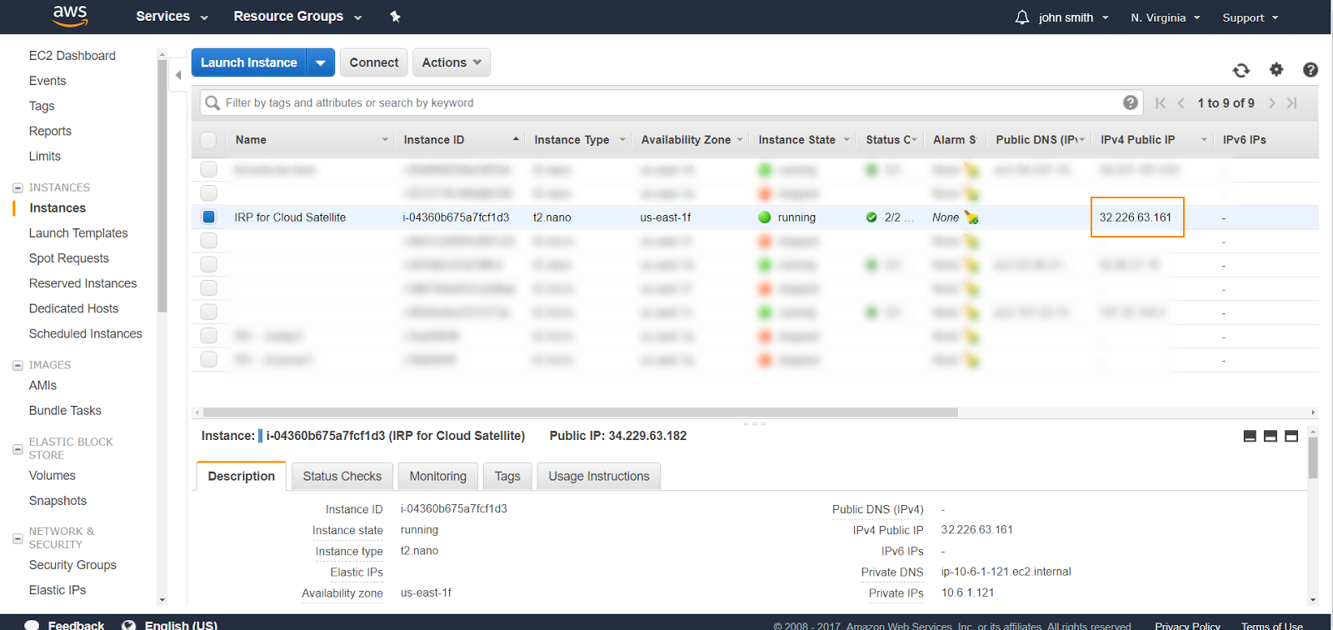This screenshot has width=1333, height=630.
Task: Switch to the Description tab
Action: coord(242,476)
